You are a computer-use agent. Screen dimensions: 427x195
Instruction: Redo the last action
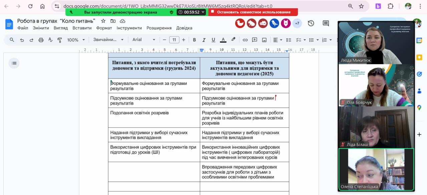pyautogui.click(x=31, y=40)
